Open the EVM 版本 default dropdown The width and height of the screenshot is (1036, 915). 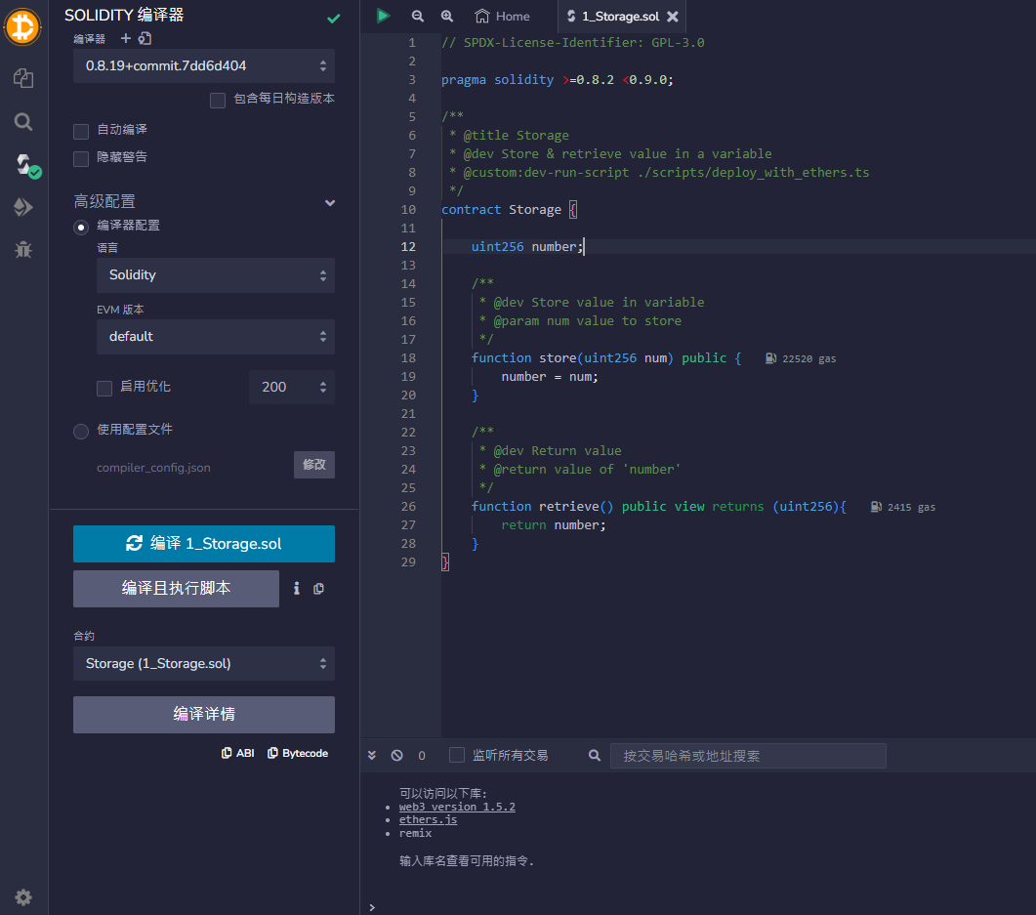pos(215,337)
